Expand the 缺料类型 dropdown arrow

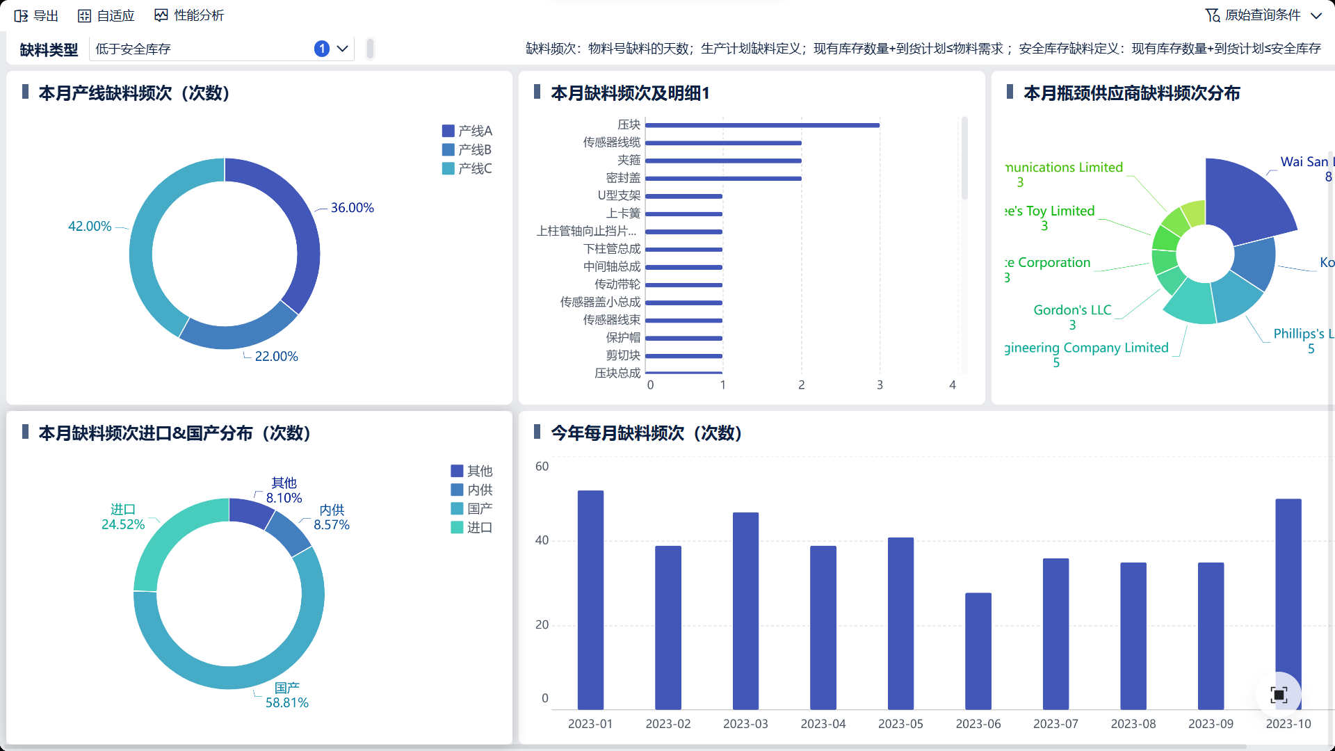pyautogui.click(x=342, y=49)
